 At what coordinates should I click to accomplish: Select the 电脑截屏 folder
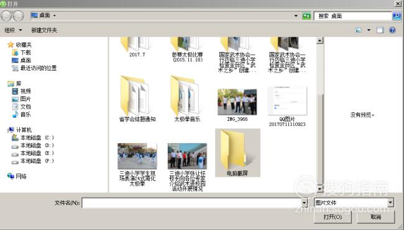click(237, 153)
